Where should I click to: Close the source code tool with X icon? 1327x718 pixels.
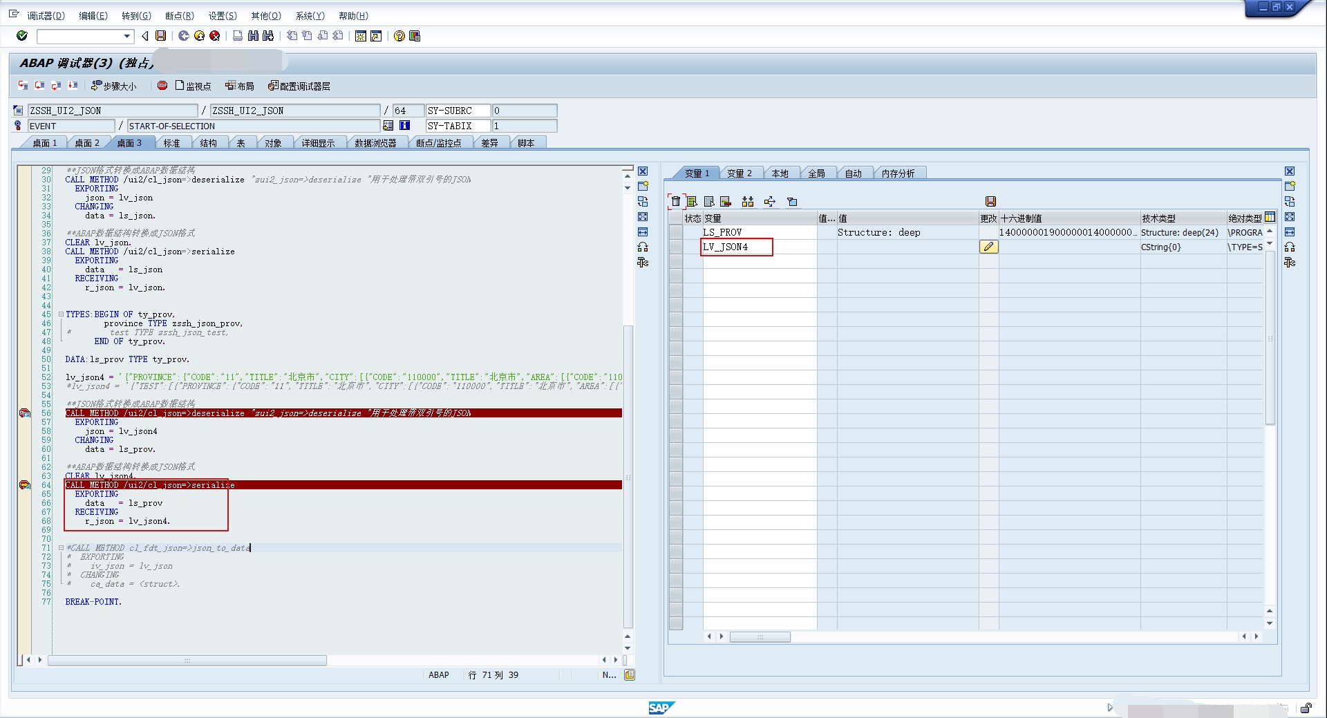pyautogui.click(x=643, y=171)
